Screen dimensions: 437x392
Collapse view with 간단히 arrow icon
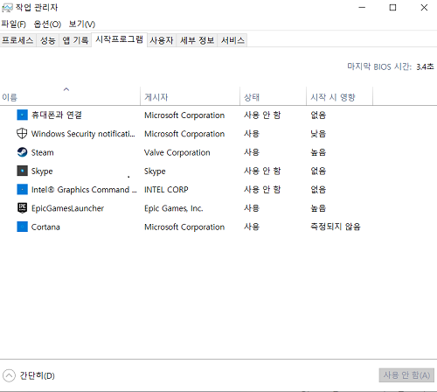[9, 375]
